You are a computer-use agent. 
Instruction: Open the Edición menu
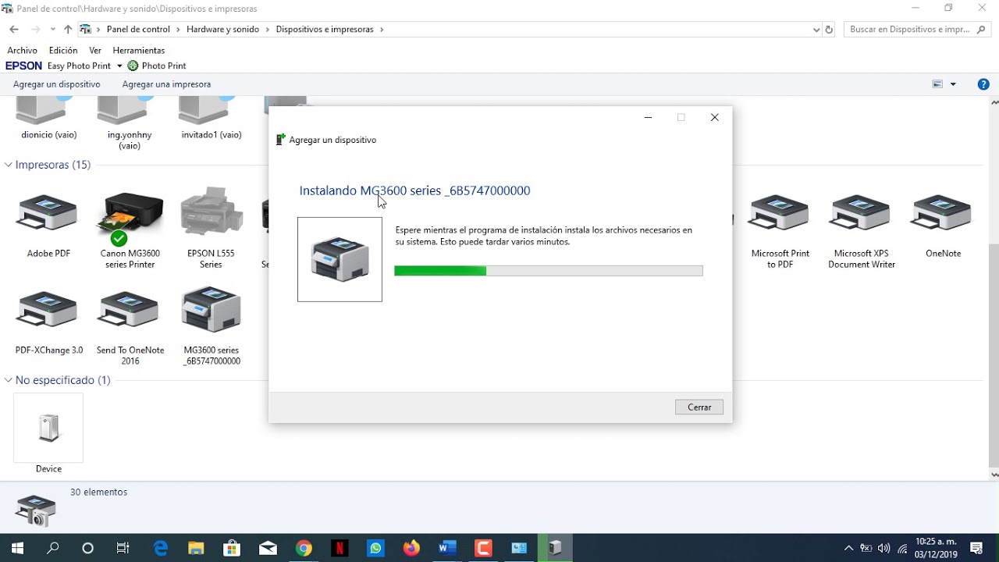tap(63, 51)
